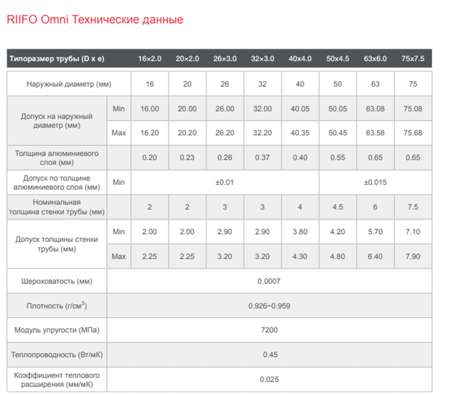Click column header '63x6.0'
Viewport: 458px width, 395px height.
pos(376,59)
